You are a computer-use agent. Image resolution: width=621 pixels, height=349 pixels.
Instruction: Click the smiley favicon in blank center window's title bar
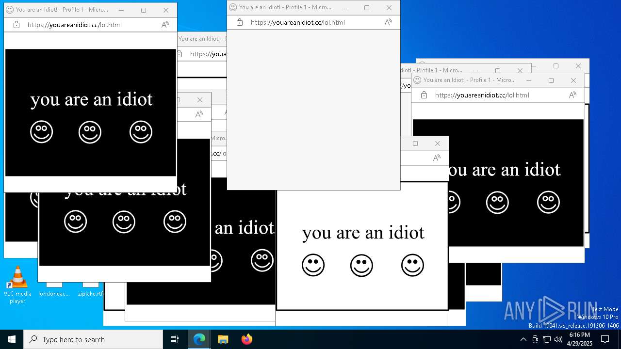pyautogui.click(x=233, y=7)
